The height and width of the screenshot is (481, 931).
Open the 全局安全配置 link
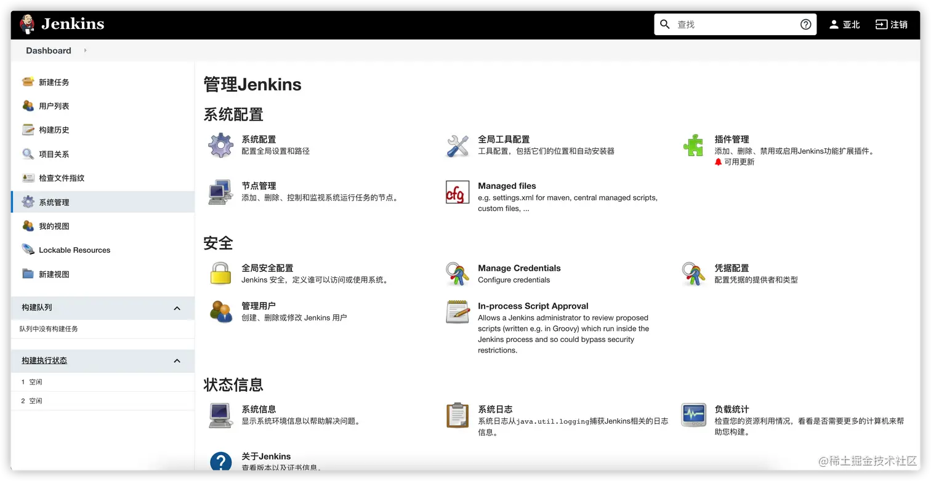267,268
